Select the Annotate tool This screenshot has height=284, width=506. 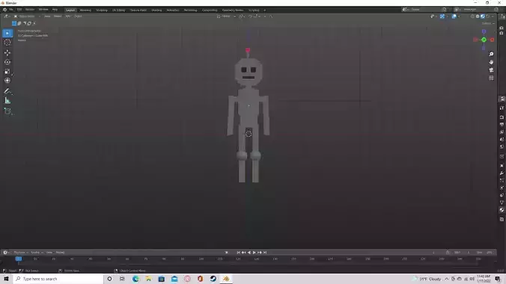point(7,91)
